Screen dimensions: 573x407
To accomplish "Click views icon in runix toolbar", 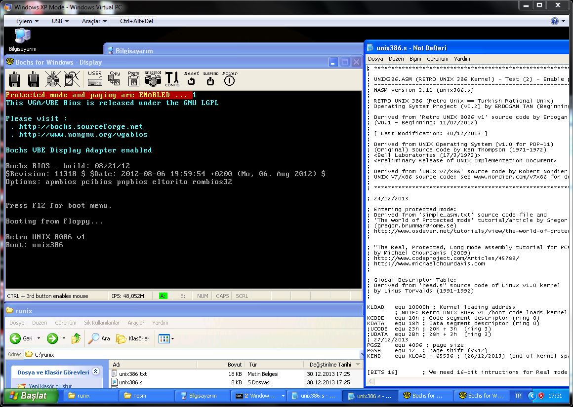I will 164,339.
